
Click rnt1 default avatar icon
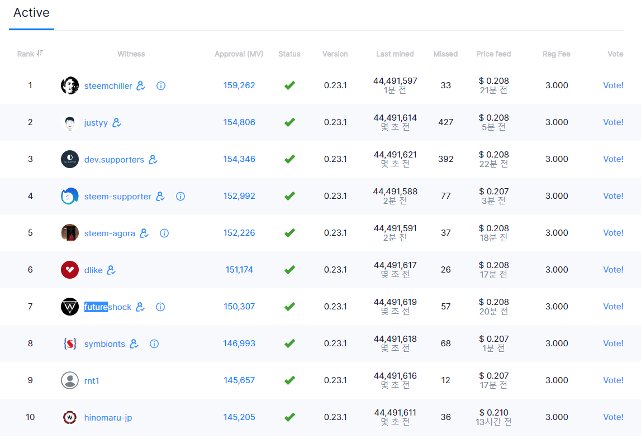(70, 380)
